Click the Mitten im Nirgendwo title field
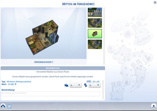 point(78,4)
